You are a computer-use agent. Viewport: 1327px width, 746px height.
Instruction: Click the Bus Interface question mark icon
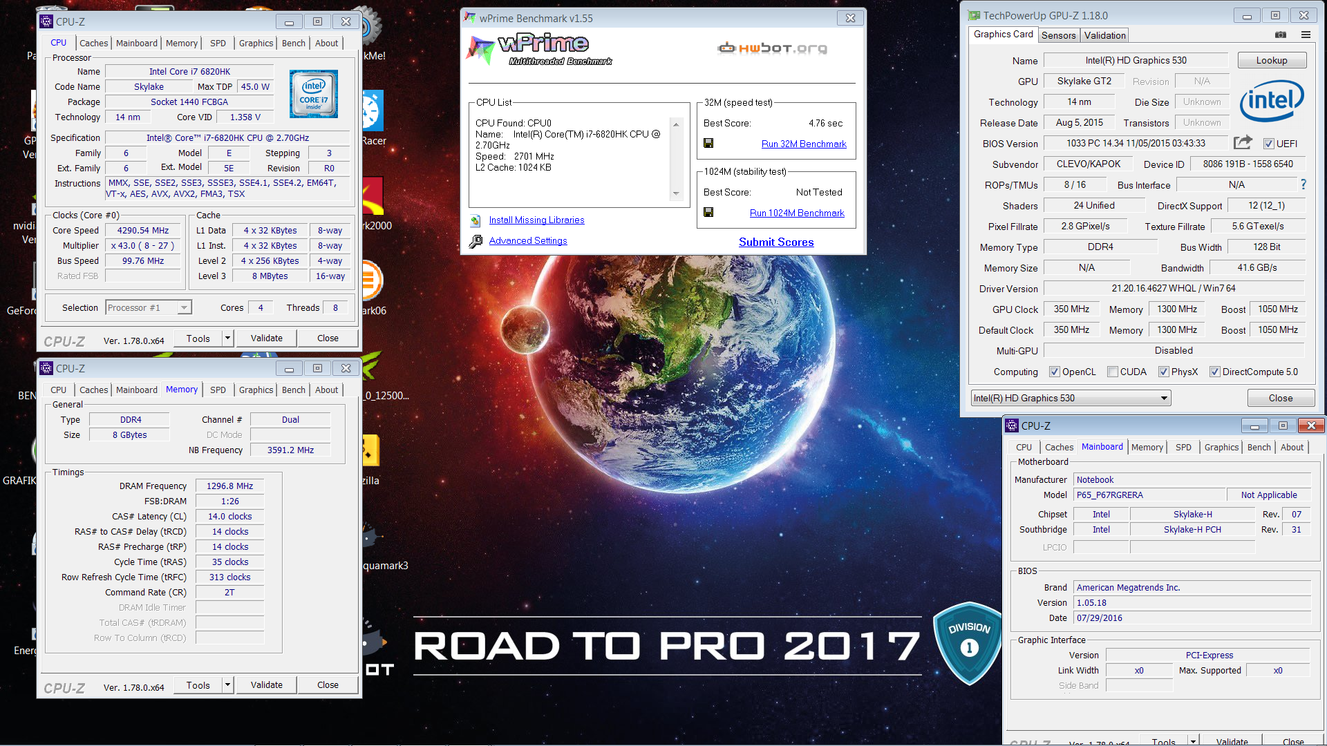click(1304, 184)
